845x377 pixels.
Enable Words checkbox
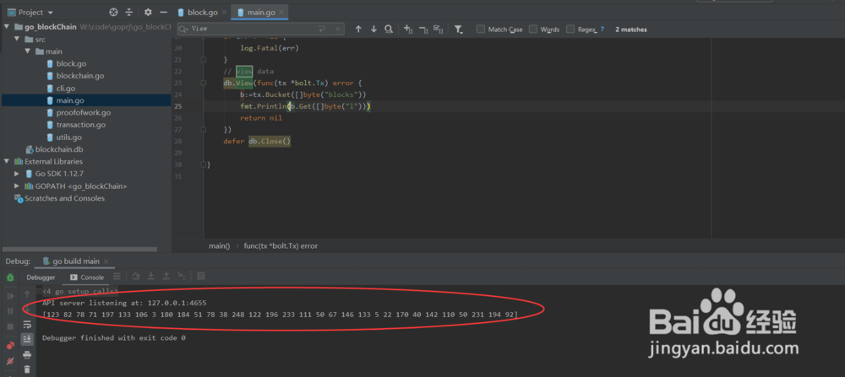click(533, 30)
